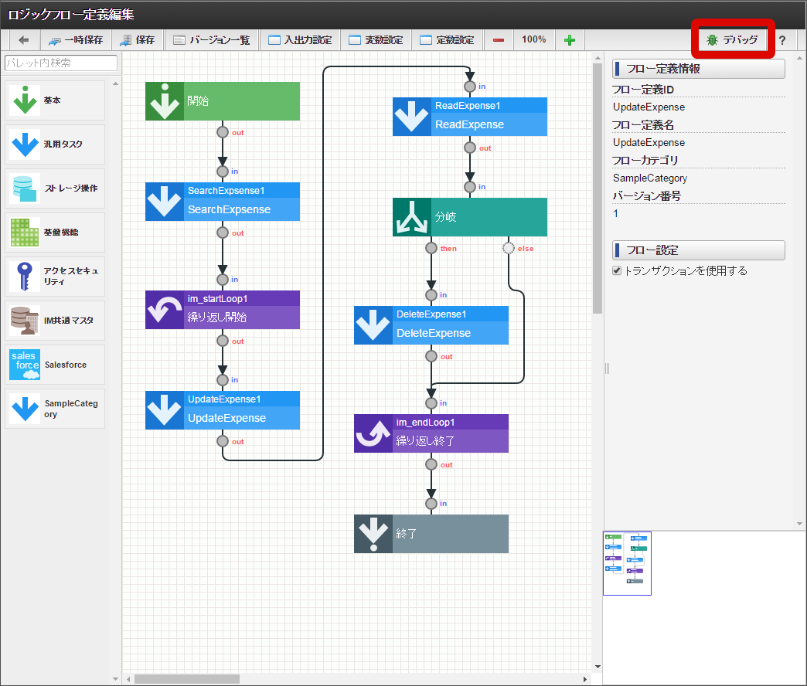Click the in port of ReadExpense1

470,87
